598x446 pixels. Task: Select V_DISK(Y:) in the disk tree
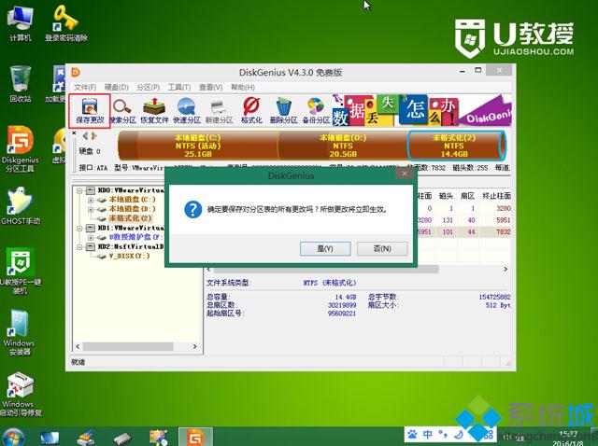coord(129,256)
